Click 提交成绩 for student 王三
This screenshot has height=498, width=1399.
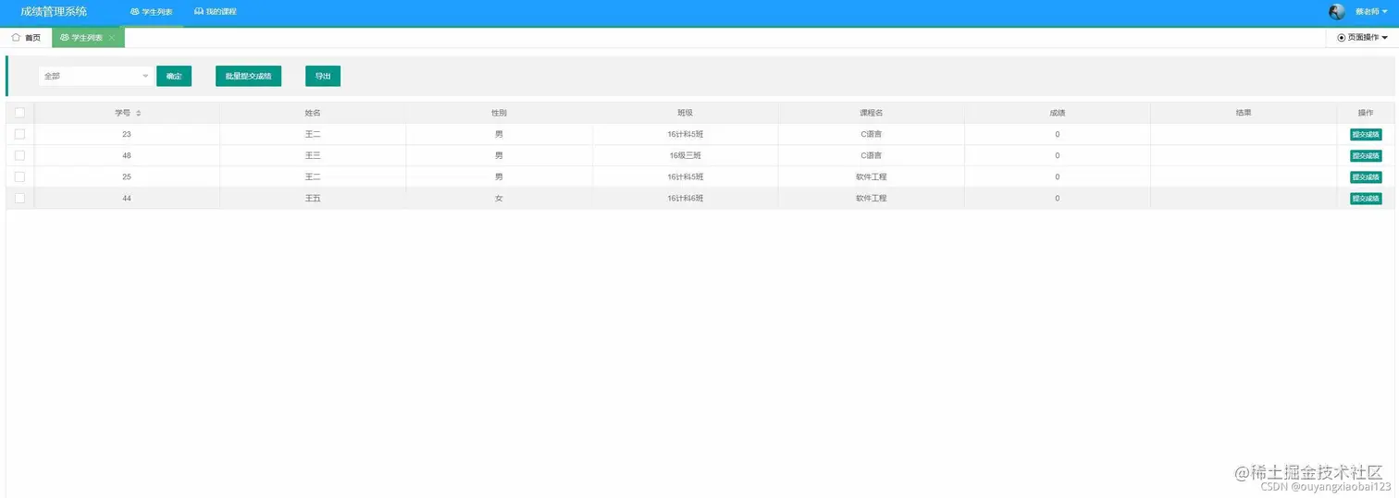pos(1366,155)
